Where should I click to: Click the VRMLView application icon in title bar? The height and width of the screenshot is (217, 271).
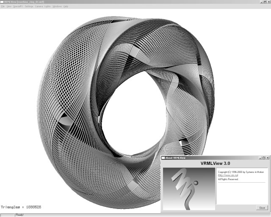tap(2, 2)
